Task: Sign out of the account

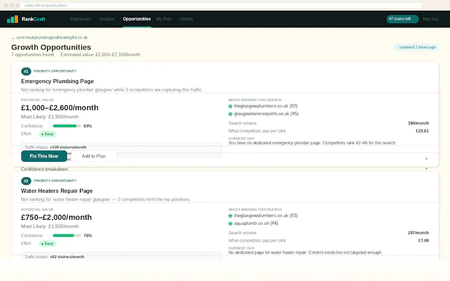Action: tap(430, 19)
